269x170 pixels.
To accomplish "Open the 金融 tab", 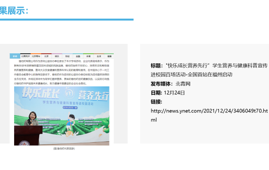I will [78, 56].
